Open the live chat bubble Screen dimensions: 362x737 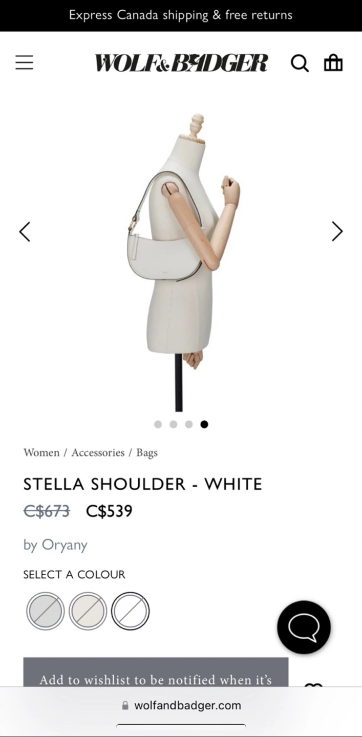[304, 627]
